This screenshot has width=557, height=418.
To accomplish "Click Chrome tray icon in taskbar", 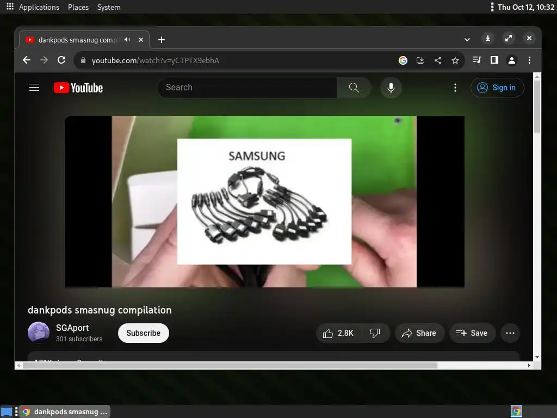I will tap(516, 411).
